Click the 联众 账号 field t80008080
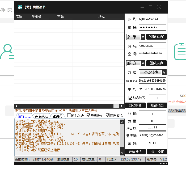The width and height of the screenshot is (186, 169). coord(153,46)
